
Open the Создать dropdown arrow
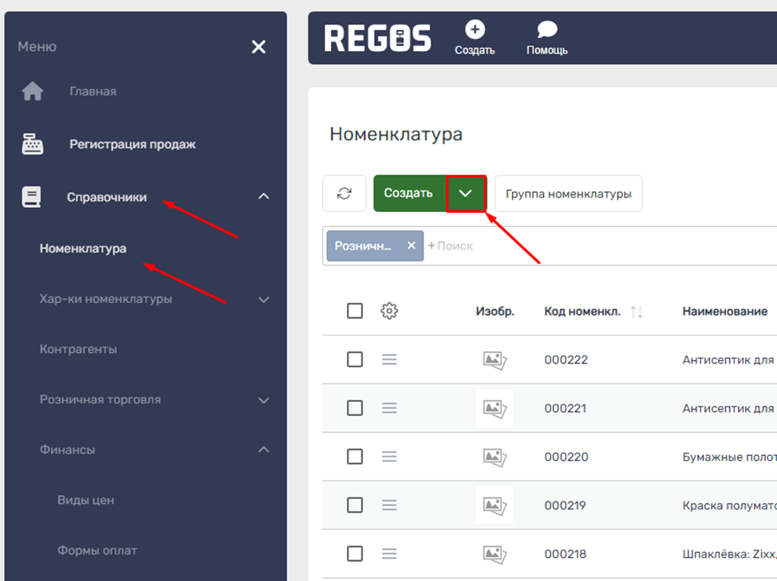point(466,194)
